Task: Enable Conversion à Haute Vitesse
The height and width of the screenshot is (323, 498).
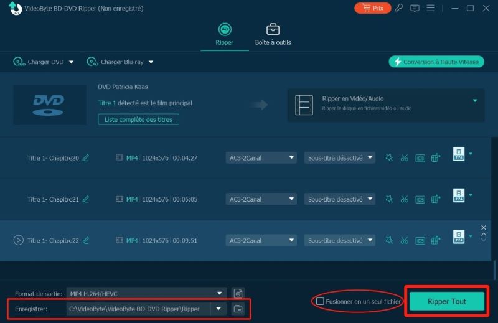Action: (x=436, y=62)
